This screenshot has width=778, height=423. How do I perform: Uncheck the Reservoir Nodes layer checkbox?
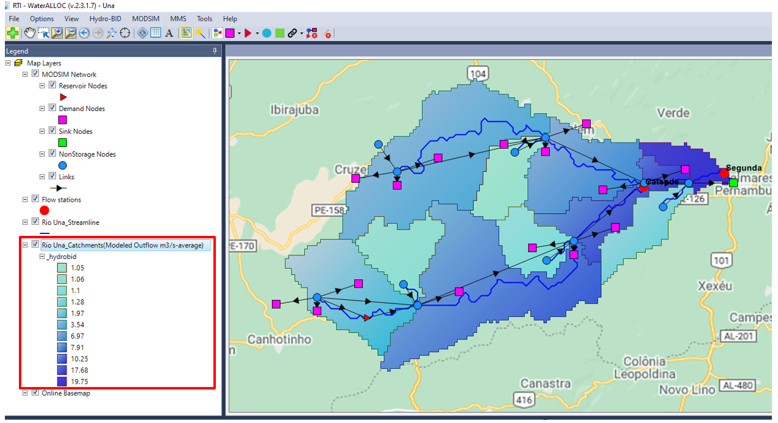click(x=52, y=86)
